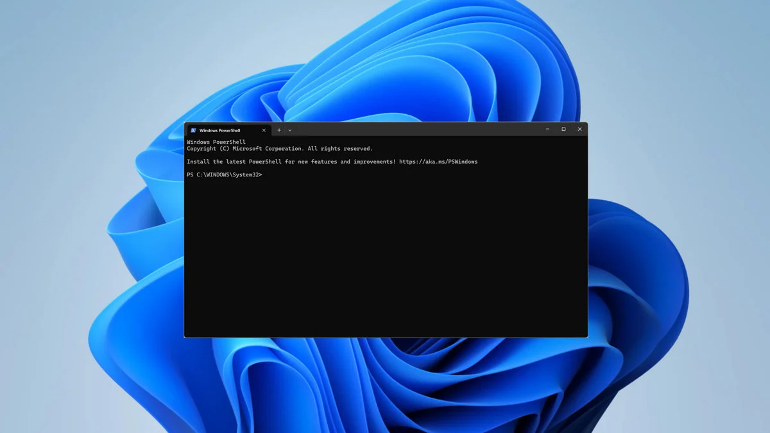Click the 'Windows PowerShell' first output line
Image resolution: width=770 pixels, height=433 pixels.
(x=216, y=142)
